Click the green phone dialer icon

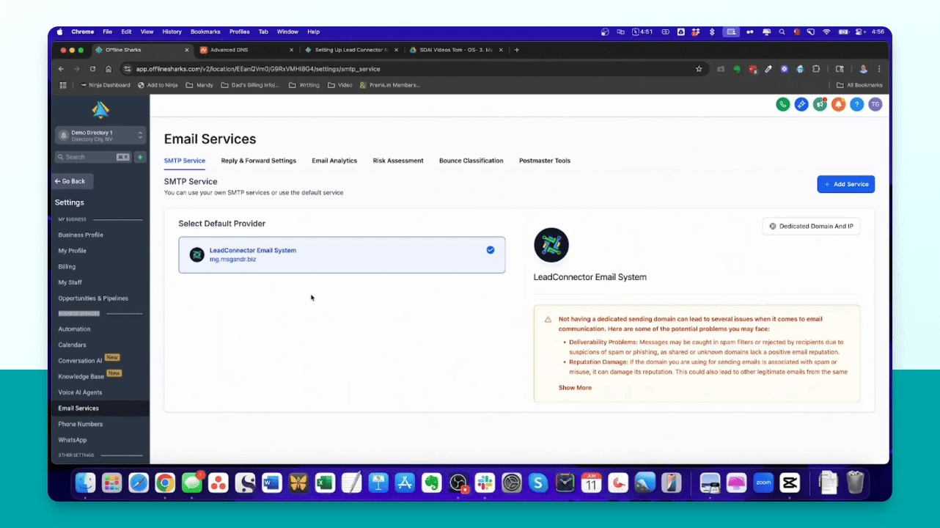tap(783, 104)
